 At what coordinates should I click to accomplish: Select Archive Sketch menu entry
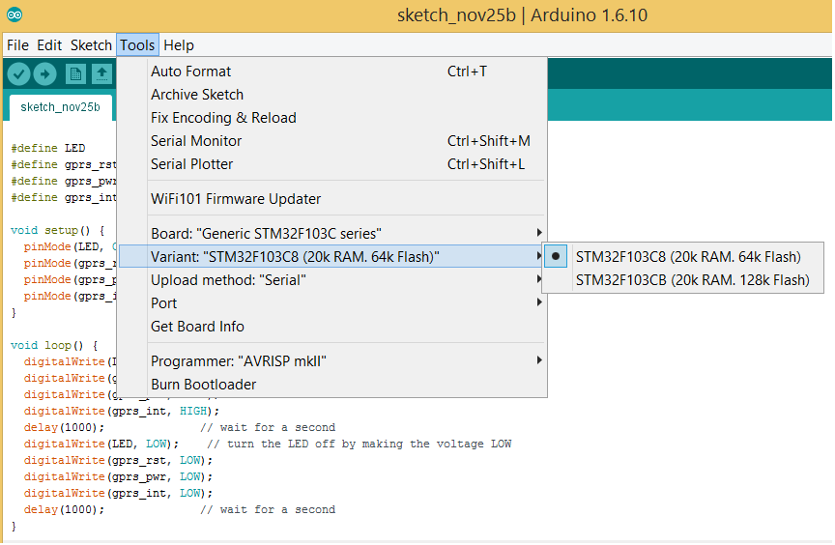pos(332,95)
